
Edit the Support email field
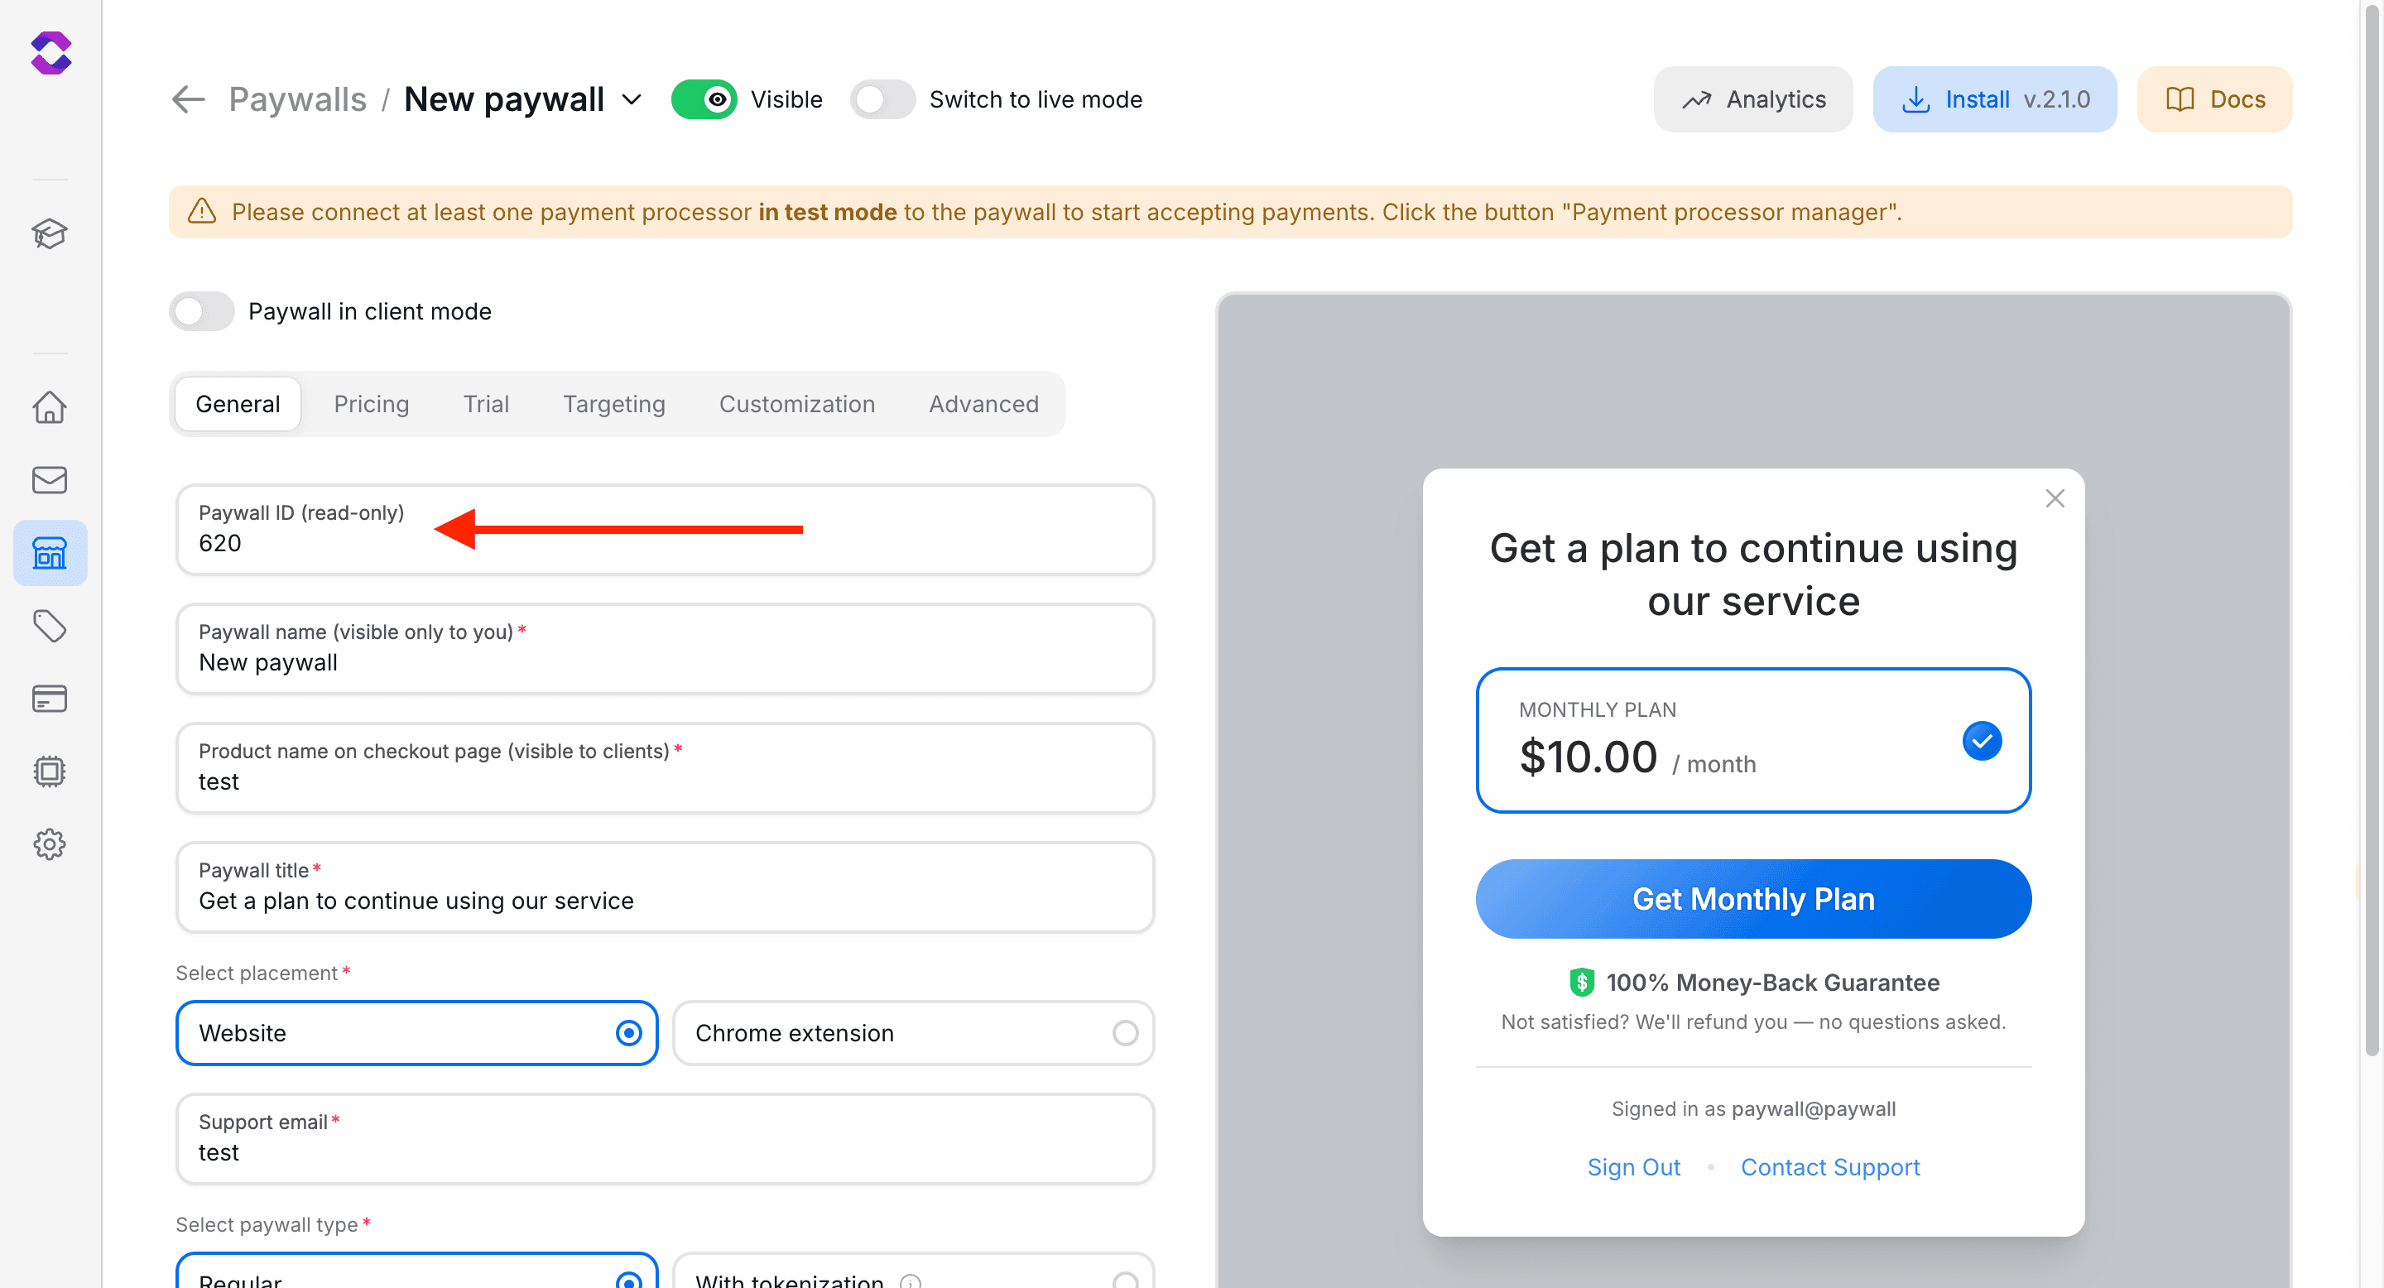(665, 1152)
